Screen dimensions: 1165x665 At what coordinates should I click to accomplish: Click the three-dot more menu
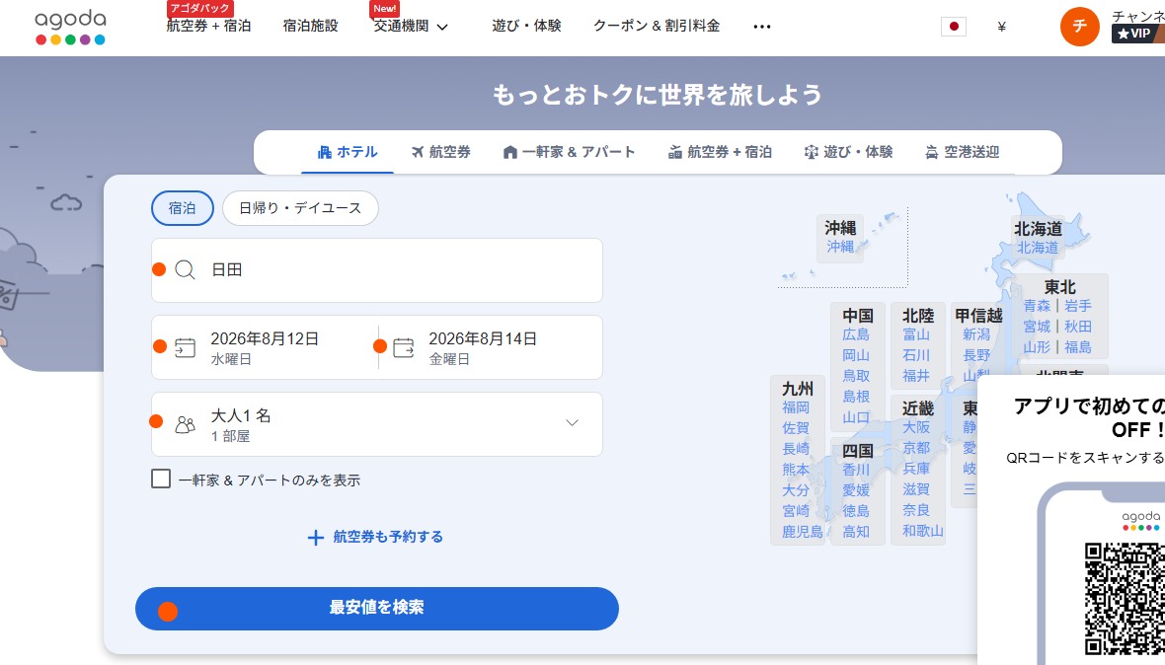click(761, 27)
